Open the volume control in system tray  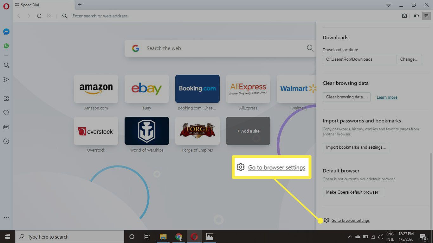pyautogui.click(x=381, y=237)
